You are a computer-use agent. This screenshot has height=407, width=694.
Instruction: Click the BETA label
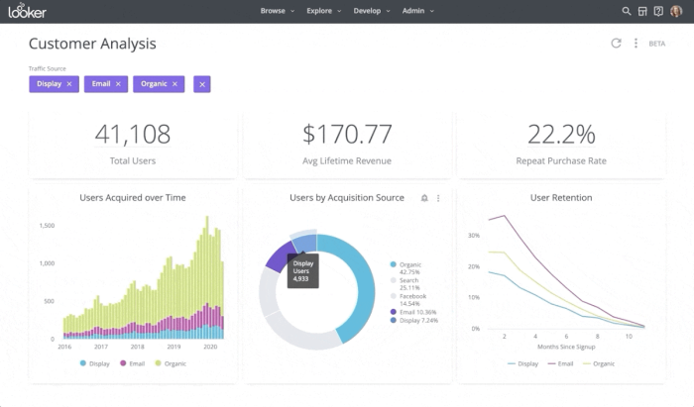[x=656, y=44]
